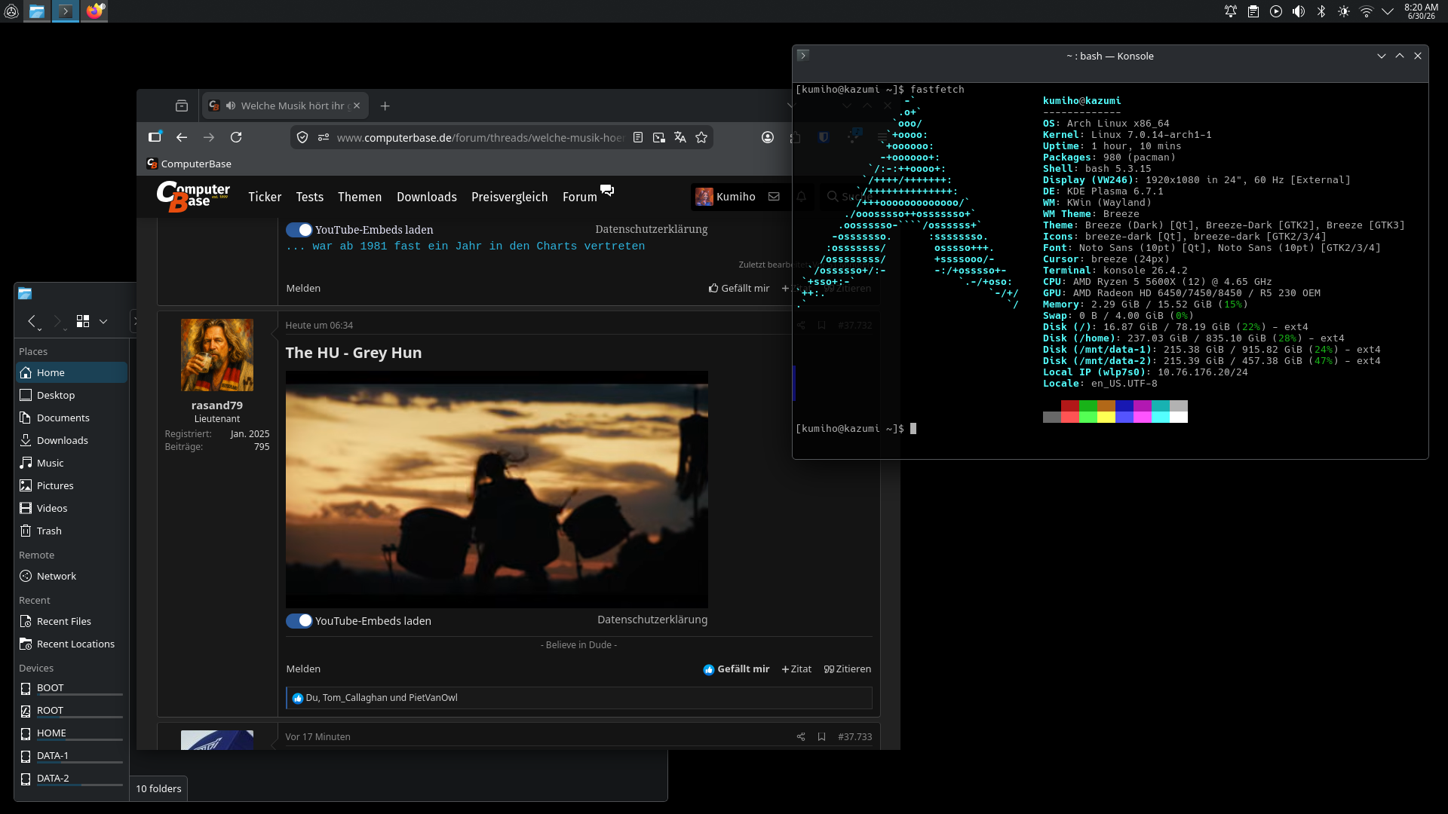Image resolution: width=1448 pixels, height=814 pixels.
Task: Switch to Firefox in the taskbar
Action: pyautogui.click(x=94, y=11)
